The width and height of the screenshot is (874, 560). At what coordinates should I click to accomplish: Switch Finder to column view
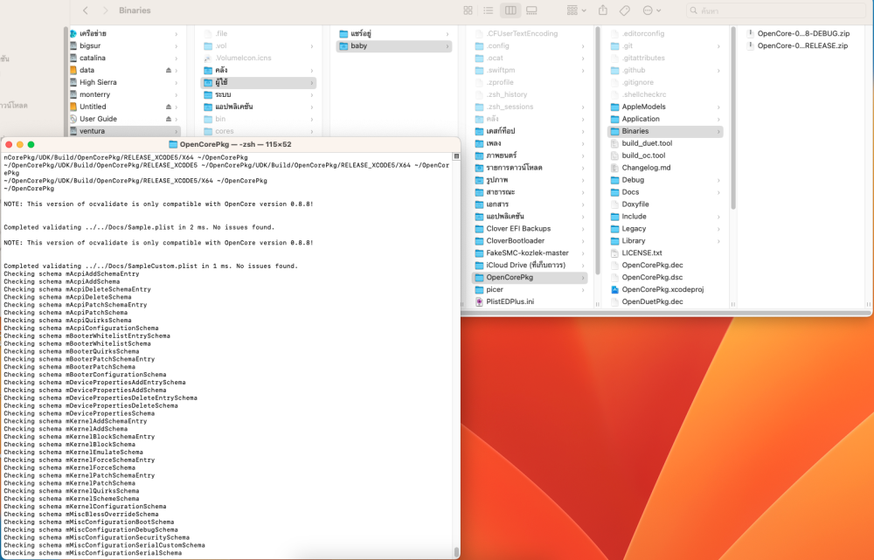[510, 10]
